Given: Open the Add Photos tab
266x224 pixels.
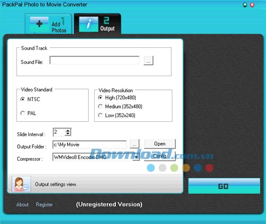Looking at the screenshot, I should [48, 24].
